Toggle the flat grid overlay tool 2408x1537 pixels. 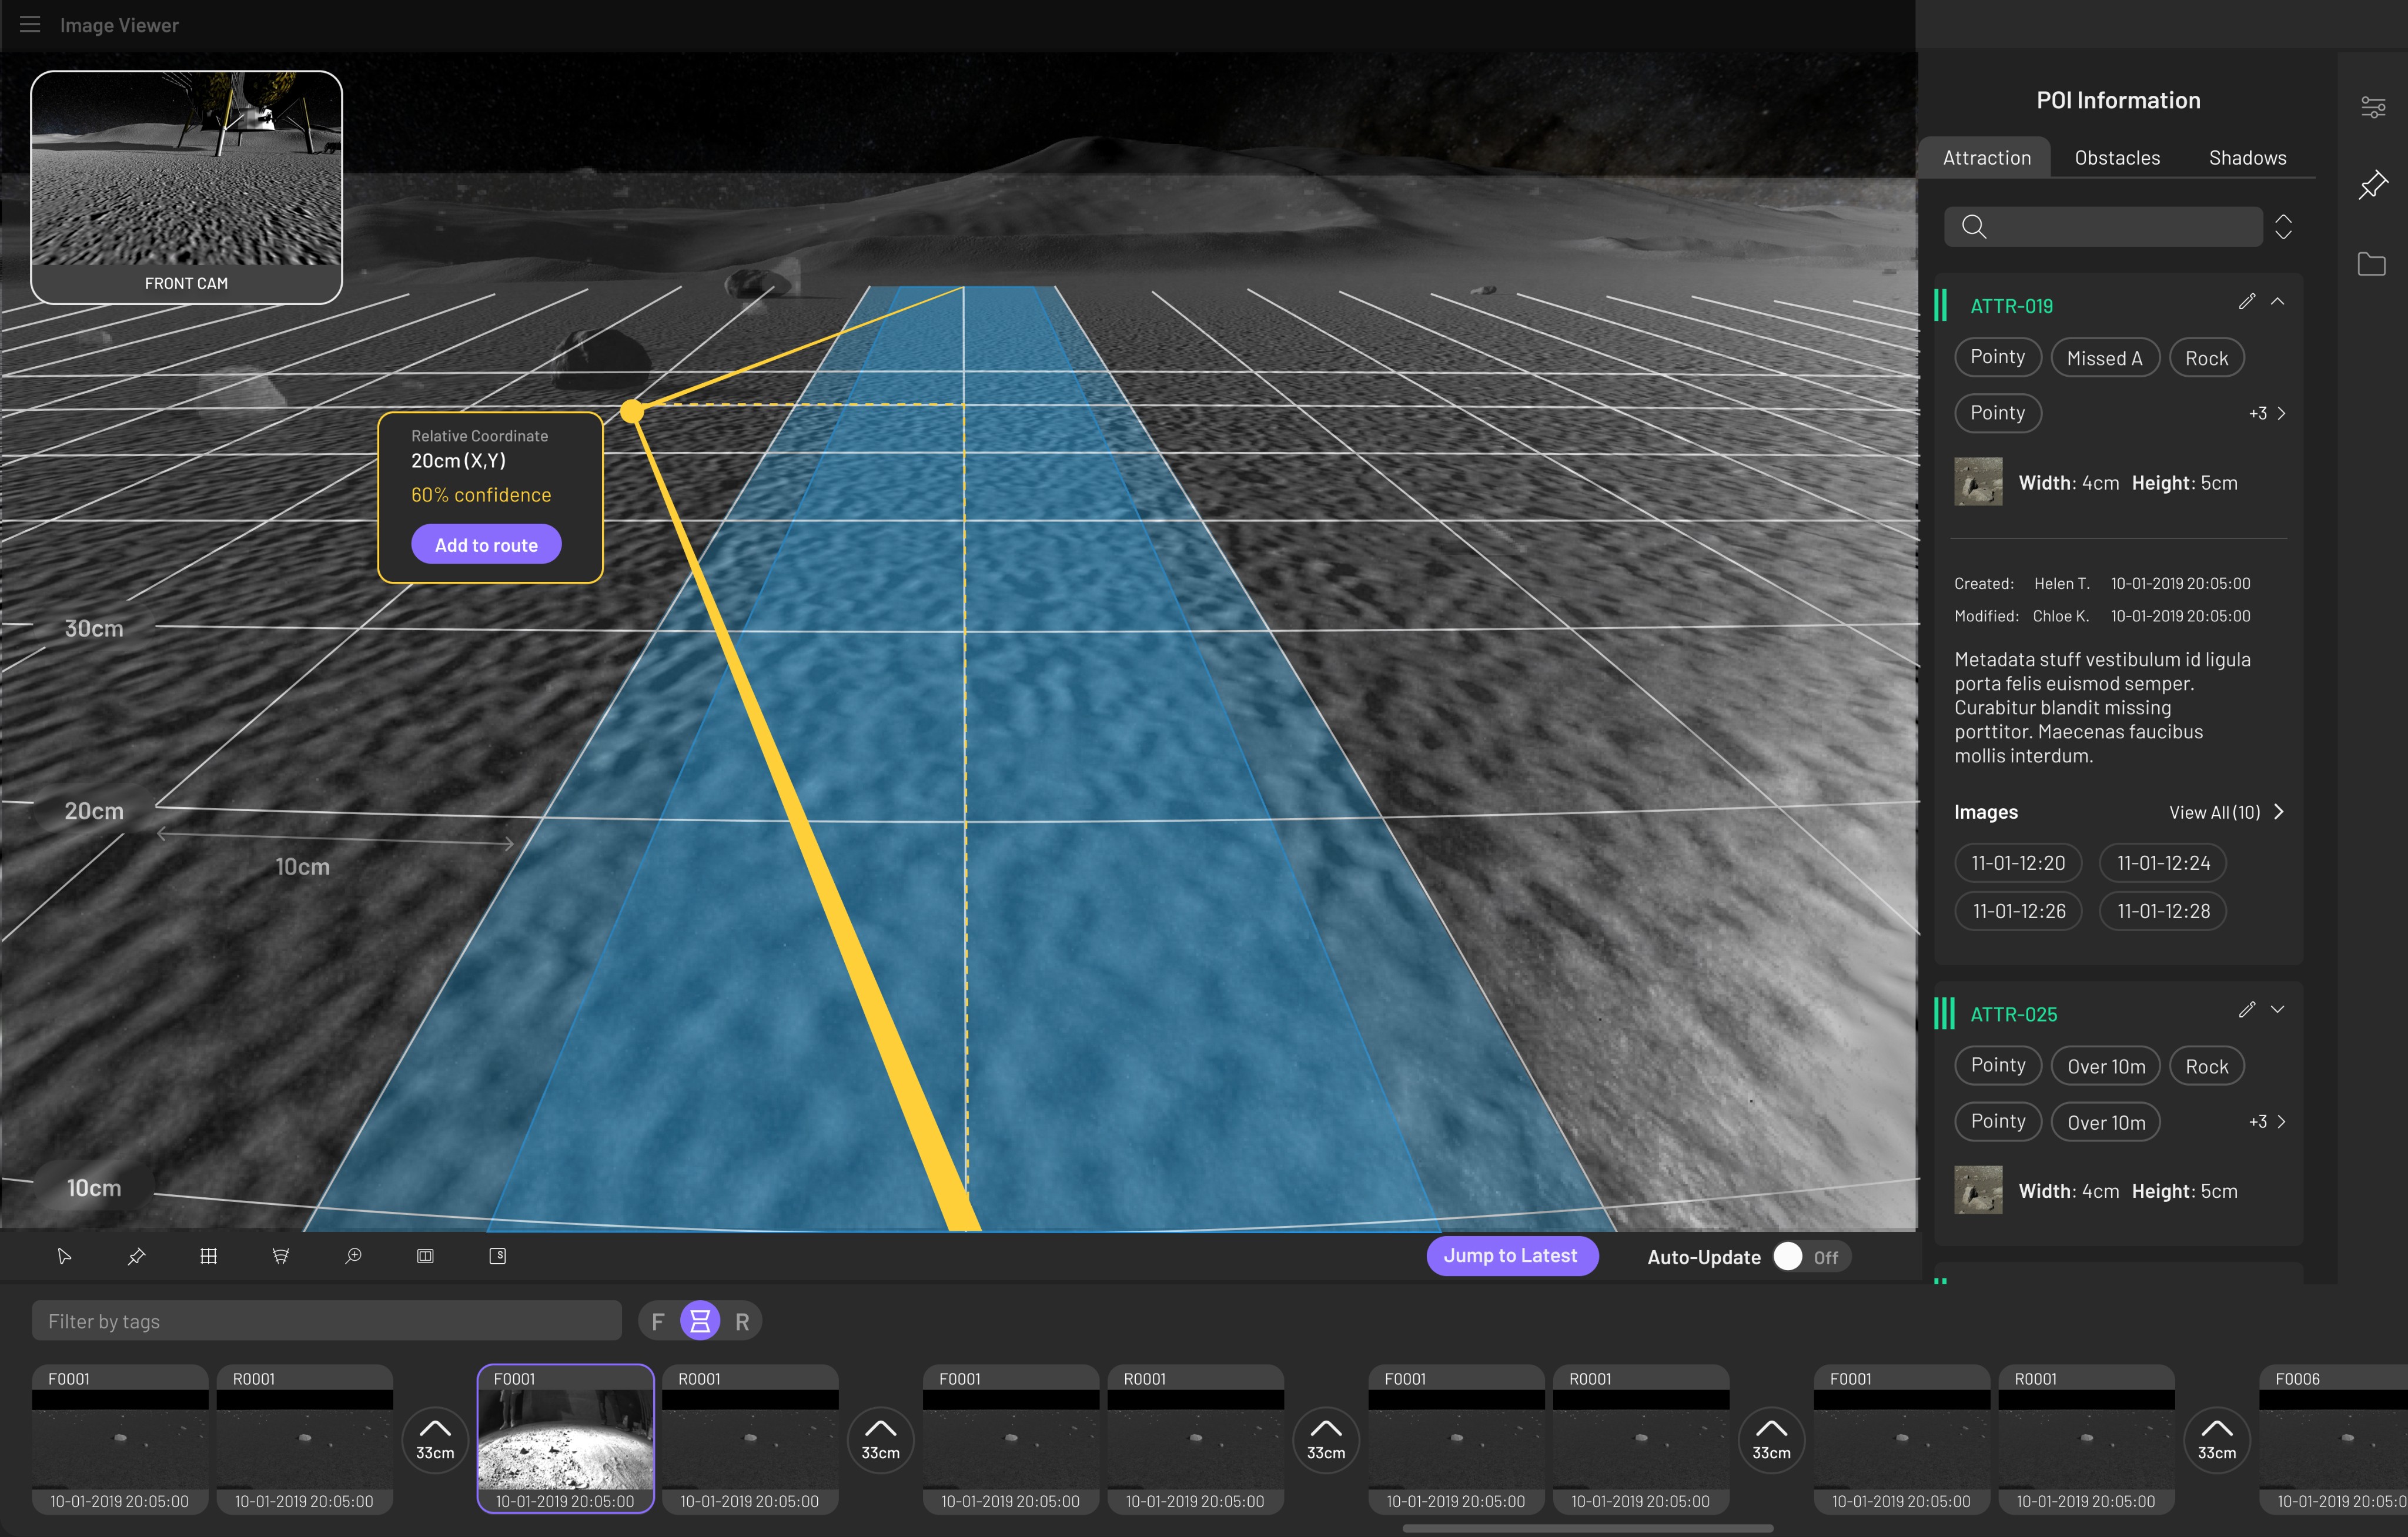[x=209, y=1256]
